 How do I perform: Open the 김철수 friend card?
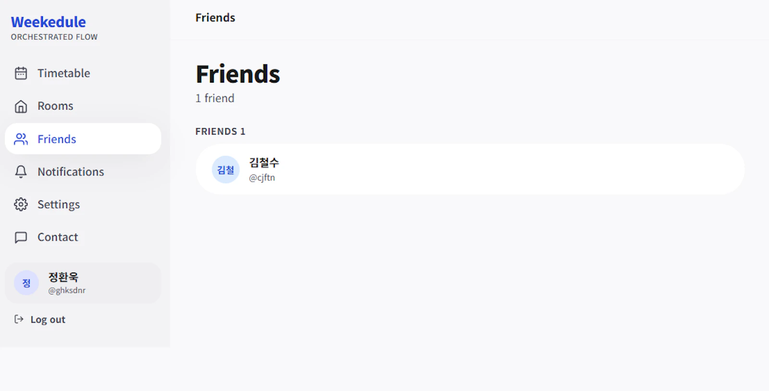470,170
